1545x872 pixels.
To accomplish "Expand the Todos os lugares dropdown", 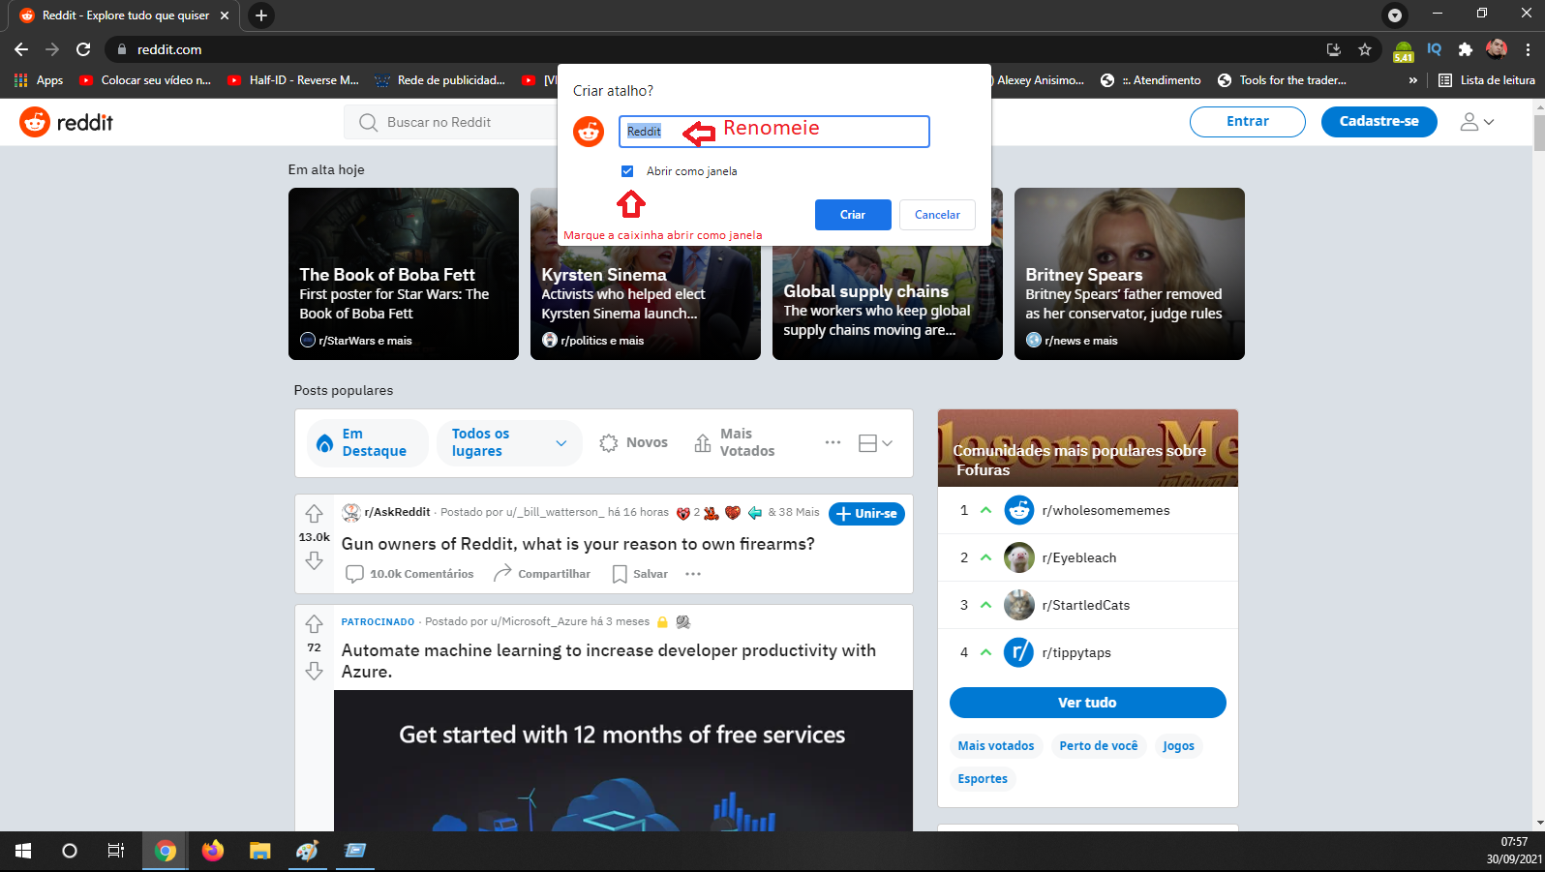I will (509, 442).
